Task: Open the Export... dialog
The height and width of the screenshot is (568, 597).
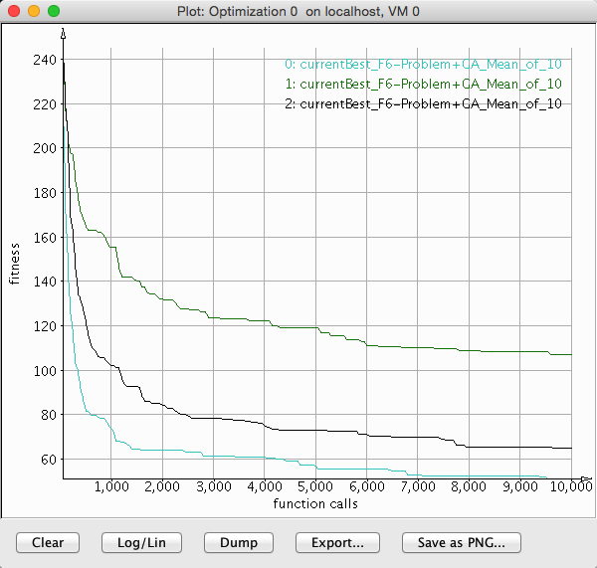Action: pyautogui.click(x=337, y=542)
